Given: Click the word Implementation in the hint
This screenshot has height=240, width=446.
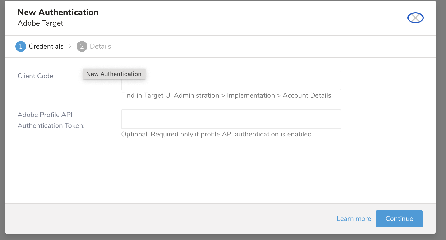Looking at the screenshot, I should 251,95.
